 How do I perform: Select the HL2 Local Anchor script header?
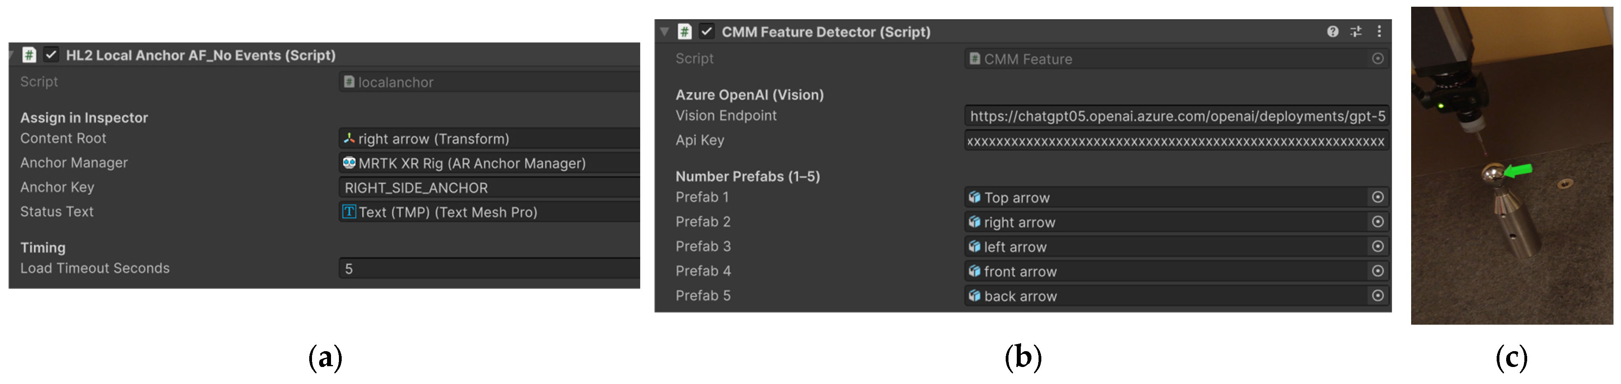pyautogui.click(x=201, y=55)
